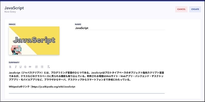Click the NAME field label
The image size is (205, 102).
click(78, 24)
